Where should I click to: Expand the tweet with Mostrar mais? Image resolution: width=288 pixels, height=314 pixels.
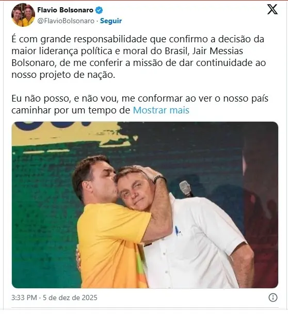pos(161,110)
